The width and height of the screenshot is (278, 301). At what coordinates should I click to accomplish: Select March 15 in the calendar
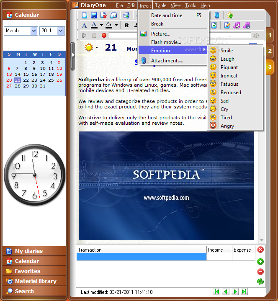click(26, 74)
